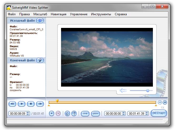Click the SolveigMM application icon in title bar
175x130 pixels.
(x=9, y=8)
